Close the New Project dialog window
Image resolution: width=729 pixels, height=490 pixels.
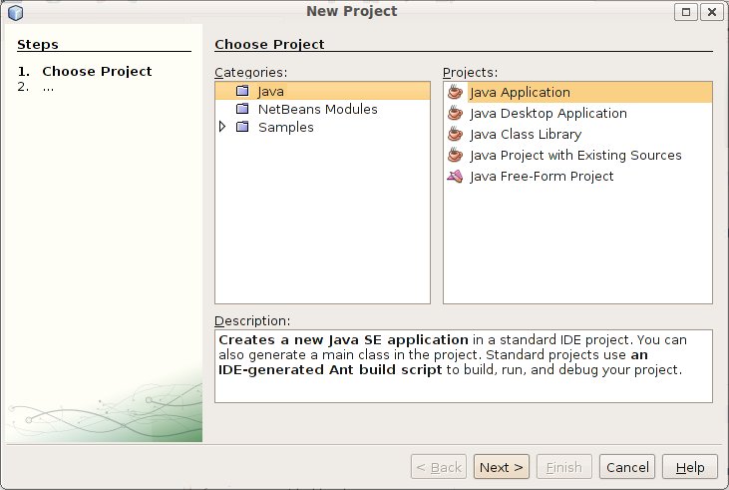tap(710, 12)
